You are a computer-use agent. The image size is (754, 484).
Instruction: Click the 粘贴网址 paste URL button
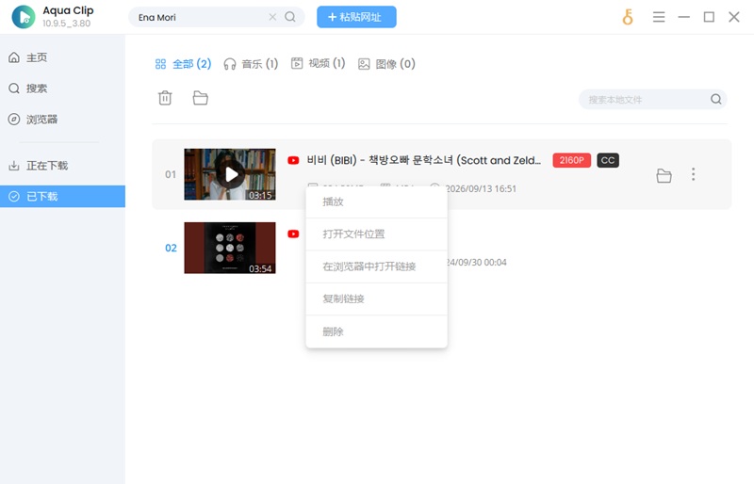356,17
